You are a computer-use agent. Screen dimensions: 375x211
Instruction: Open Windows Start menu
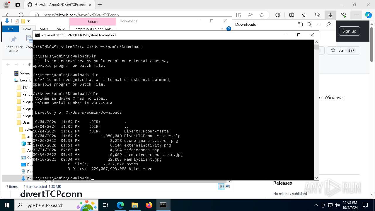tap(7, 205)
